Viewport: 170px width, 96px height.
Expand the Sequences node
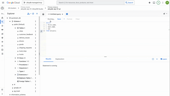pyautogui.click(x=15, y=68)
